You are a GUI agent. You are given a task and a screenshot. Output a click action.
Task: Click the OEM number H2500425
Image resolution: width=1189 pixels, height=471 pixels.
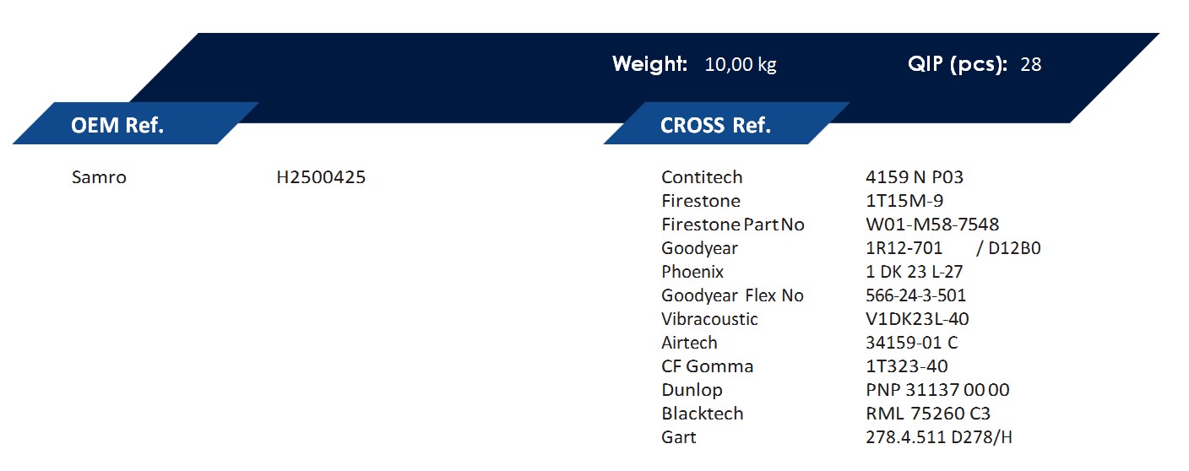pyautogui.click(x=321, y=177)
